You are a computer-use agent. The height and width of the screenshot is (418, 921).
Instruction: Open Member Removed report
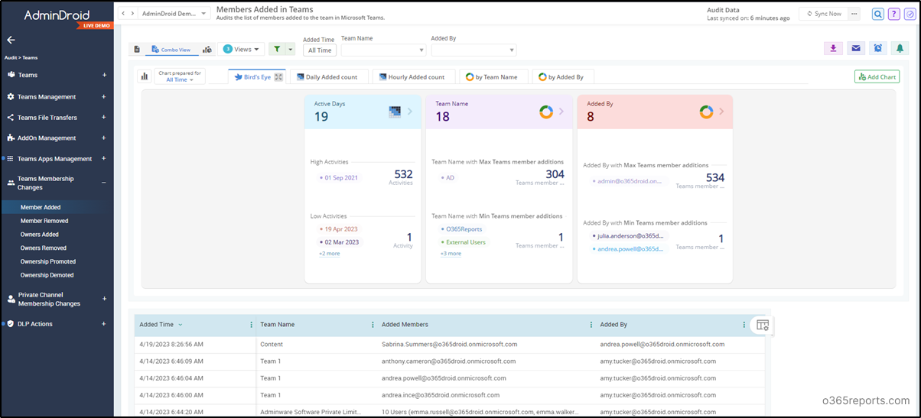pyautogui.click(x=44, y=221)
